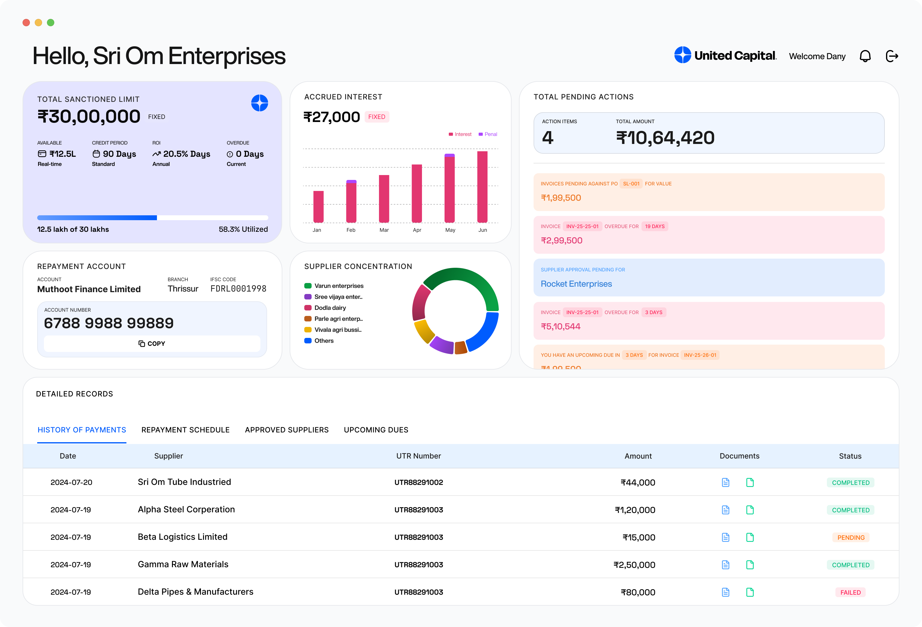This screenshot has width=922, height=627.
Task: Click the Vivala agri yellow legend swatch
Action: pyautogui.click(x=308, y=330)
